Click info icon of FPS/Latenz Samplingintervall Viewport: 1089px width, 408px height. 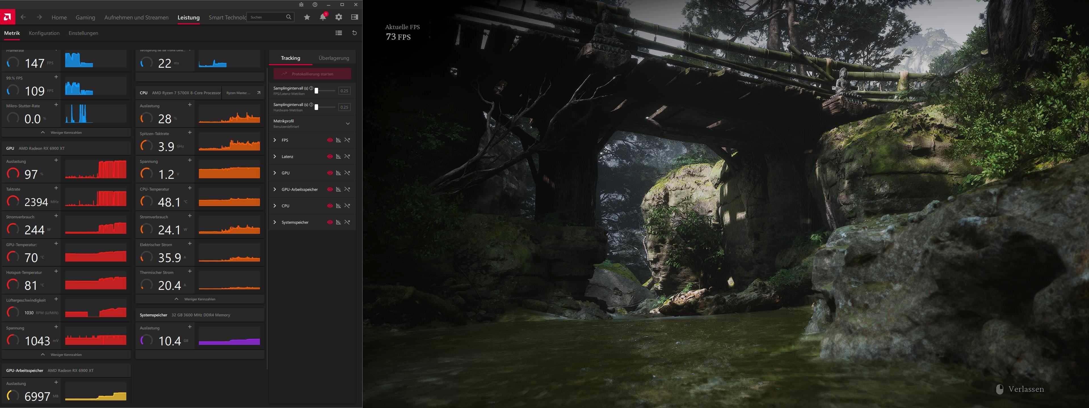[311, 88]
